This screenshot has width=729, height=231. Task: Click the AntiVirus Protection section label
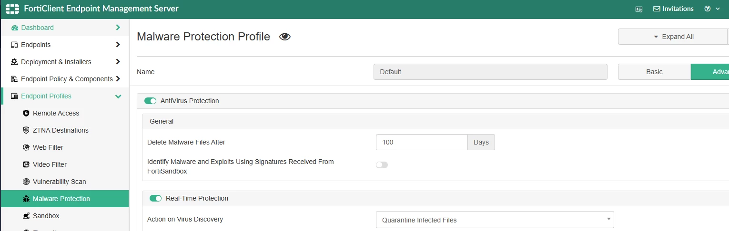point(190,101)
